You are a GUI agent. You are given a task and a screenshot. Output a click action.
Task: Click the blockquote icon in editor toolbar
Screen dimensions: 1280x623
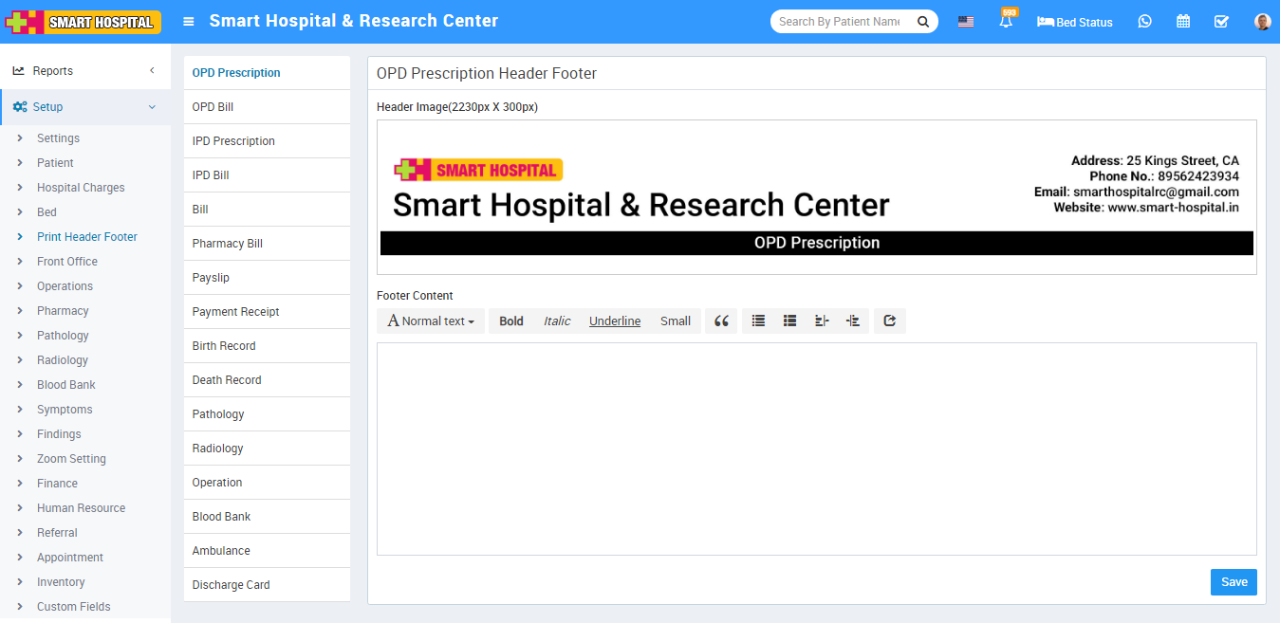721,321
